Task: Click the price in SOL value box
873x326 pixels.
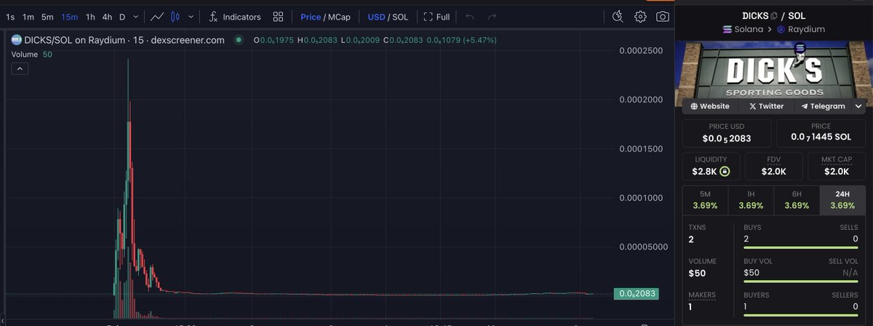Action: click(821, 132)
